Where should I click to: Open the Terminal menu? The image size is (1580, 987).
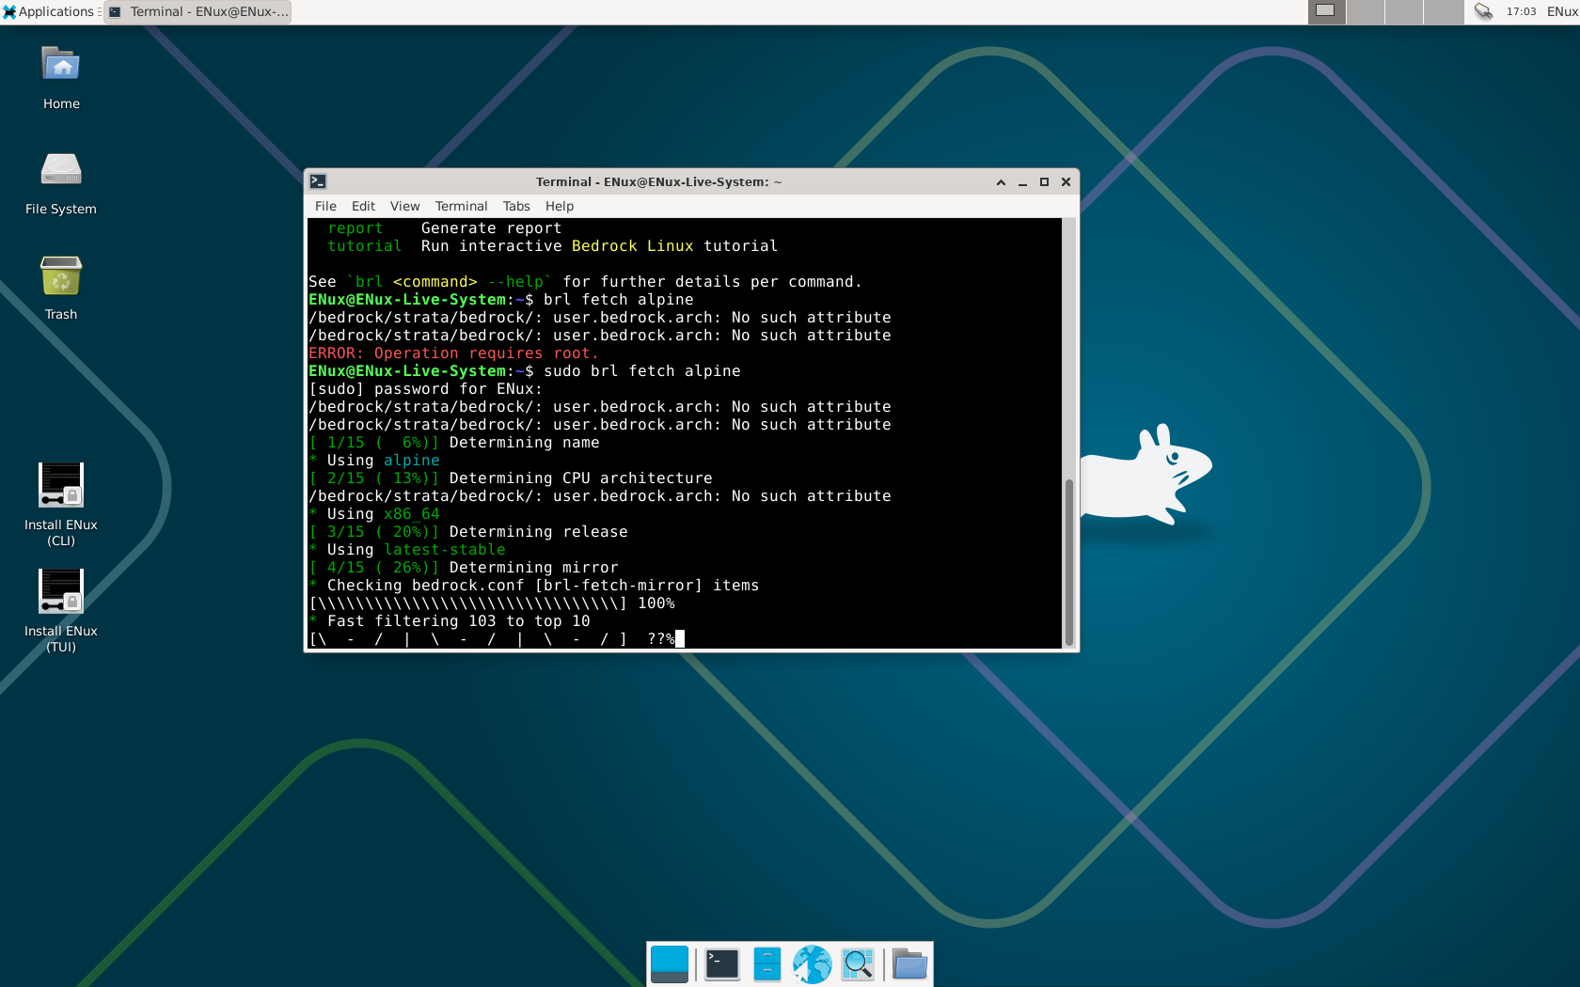click(461, 206)
